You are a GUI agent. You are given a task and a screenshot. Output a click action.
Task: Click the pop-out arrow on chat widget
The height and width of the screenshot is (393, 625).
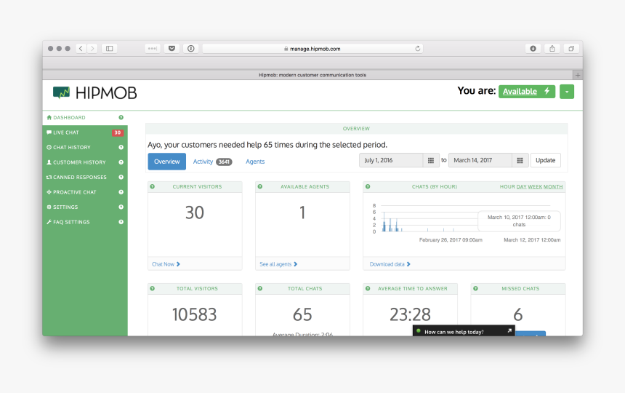point(509,330)
